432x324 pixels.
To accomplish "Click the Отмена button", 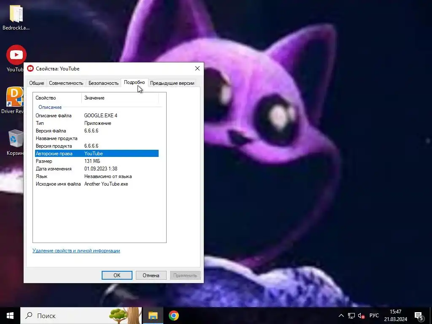I will pos(151,275).
